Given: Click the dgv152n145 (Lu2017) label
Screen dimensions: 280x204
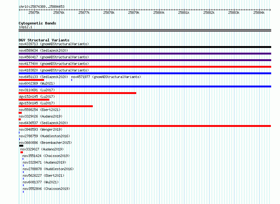Looking at the screenshot, I should [37, 97].
